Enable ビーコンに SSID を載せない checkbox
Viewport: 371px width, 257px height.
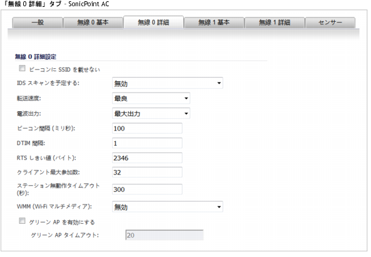[x=22, y=69]
